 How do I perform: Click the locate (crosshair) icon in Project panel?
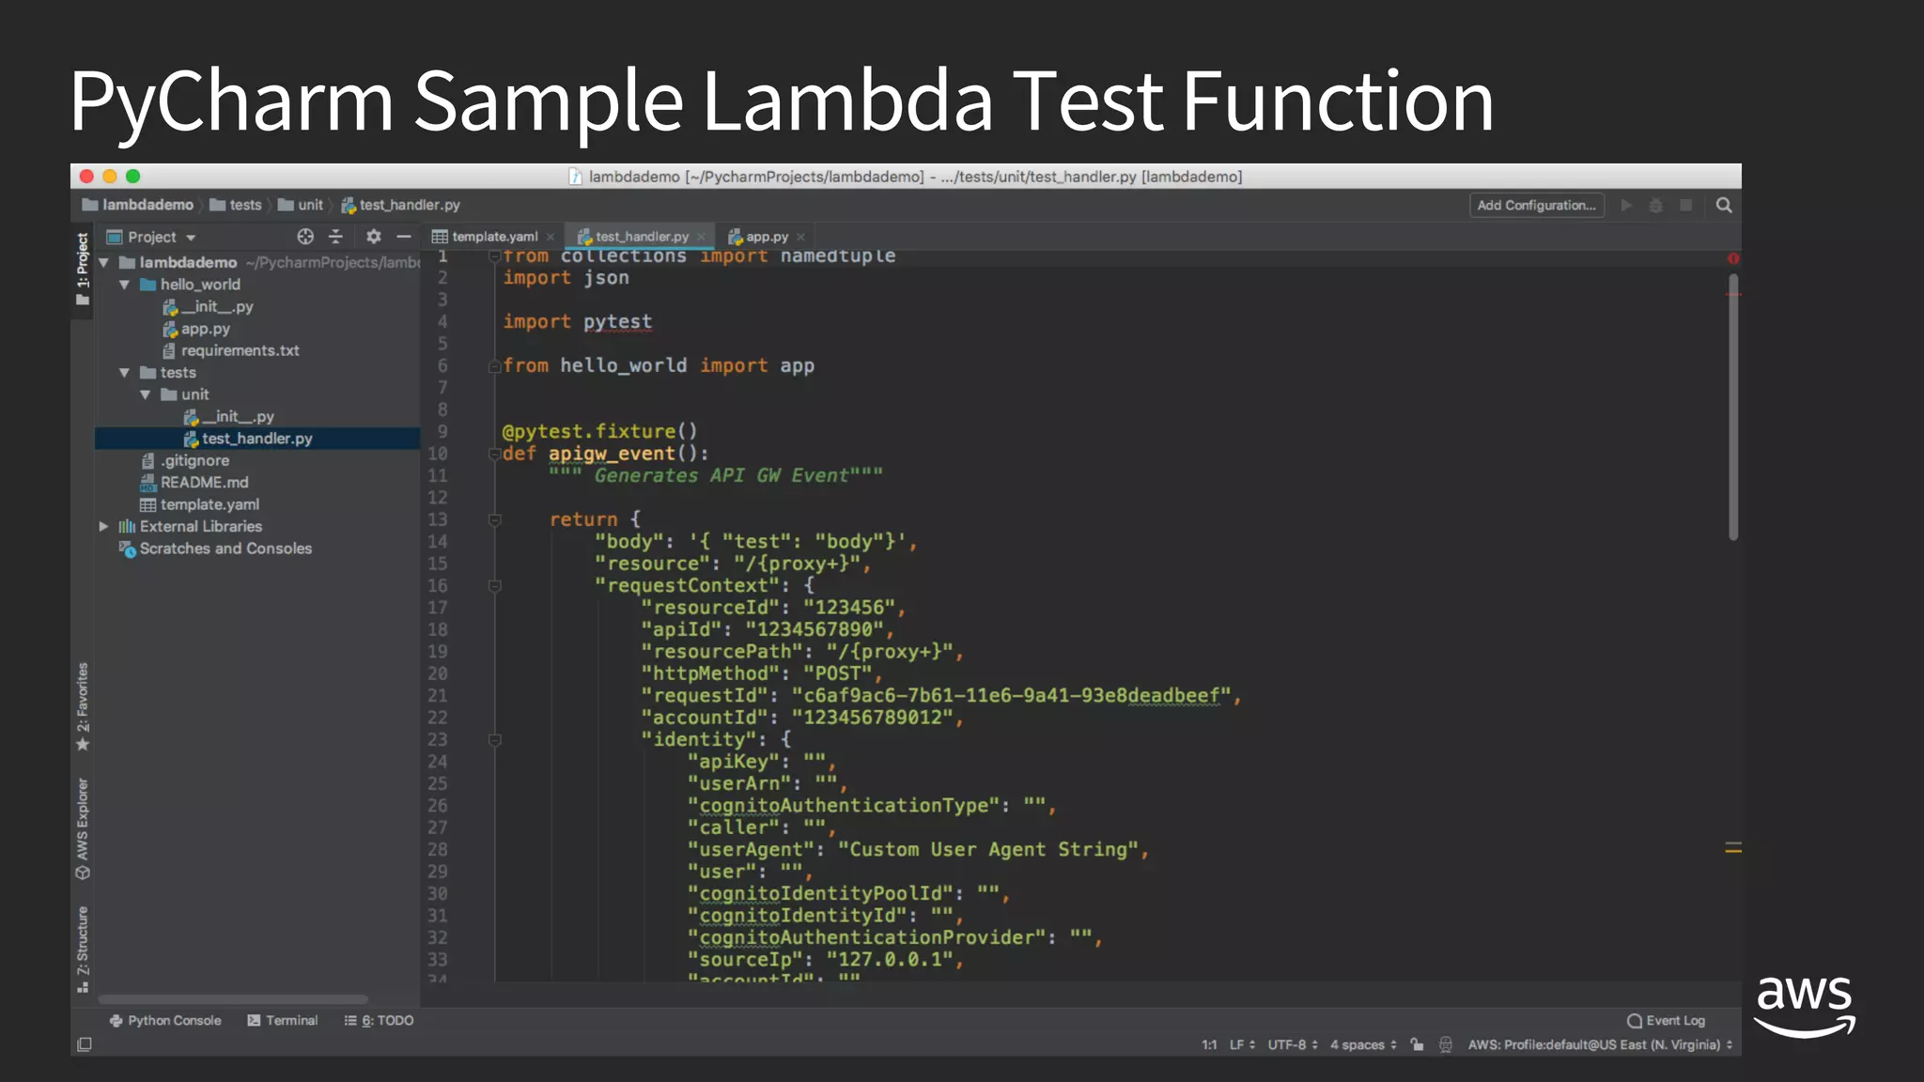coord(305,237)
